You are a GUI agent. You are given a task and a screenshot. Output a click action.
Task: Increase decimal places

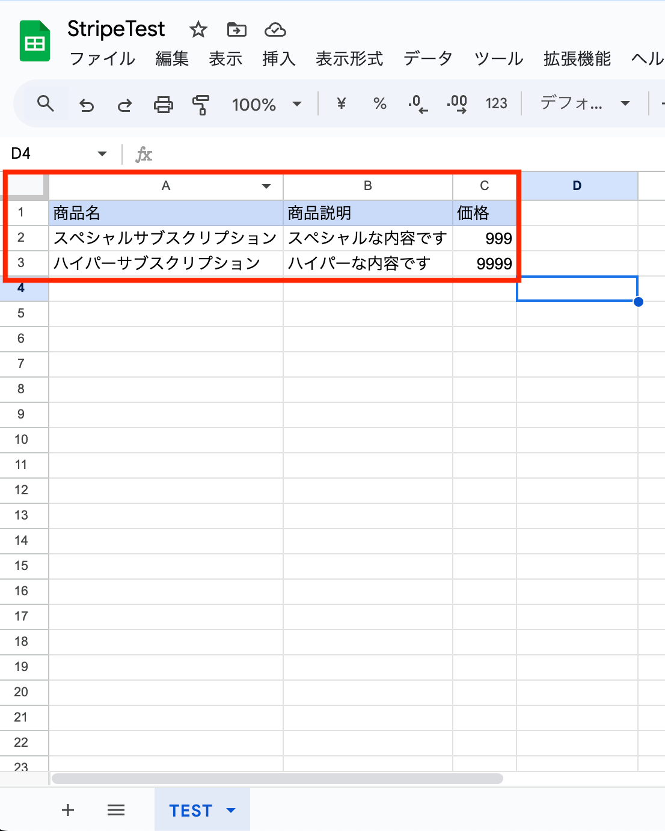(x=457, y=104)
